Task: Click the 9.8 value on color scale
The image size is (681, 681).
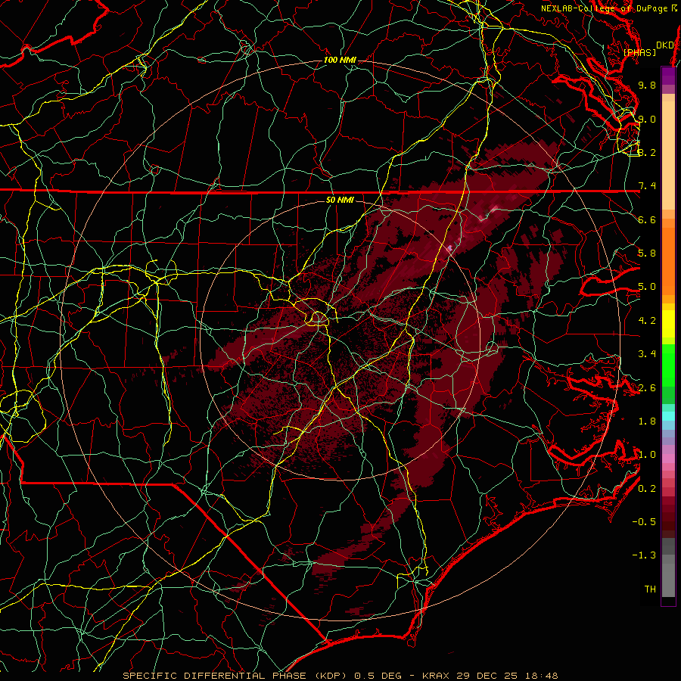Action: tap(647, 85)
